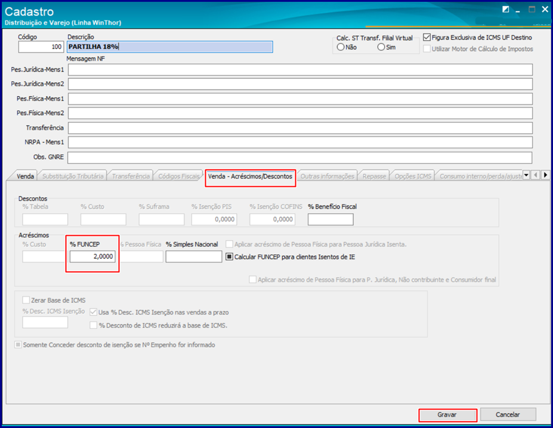Click the % Simples Nacional field
The width and height of the screenshot is (553, 428).
click(194, 257)
